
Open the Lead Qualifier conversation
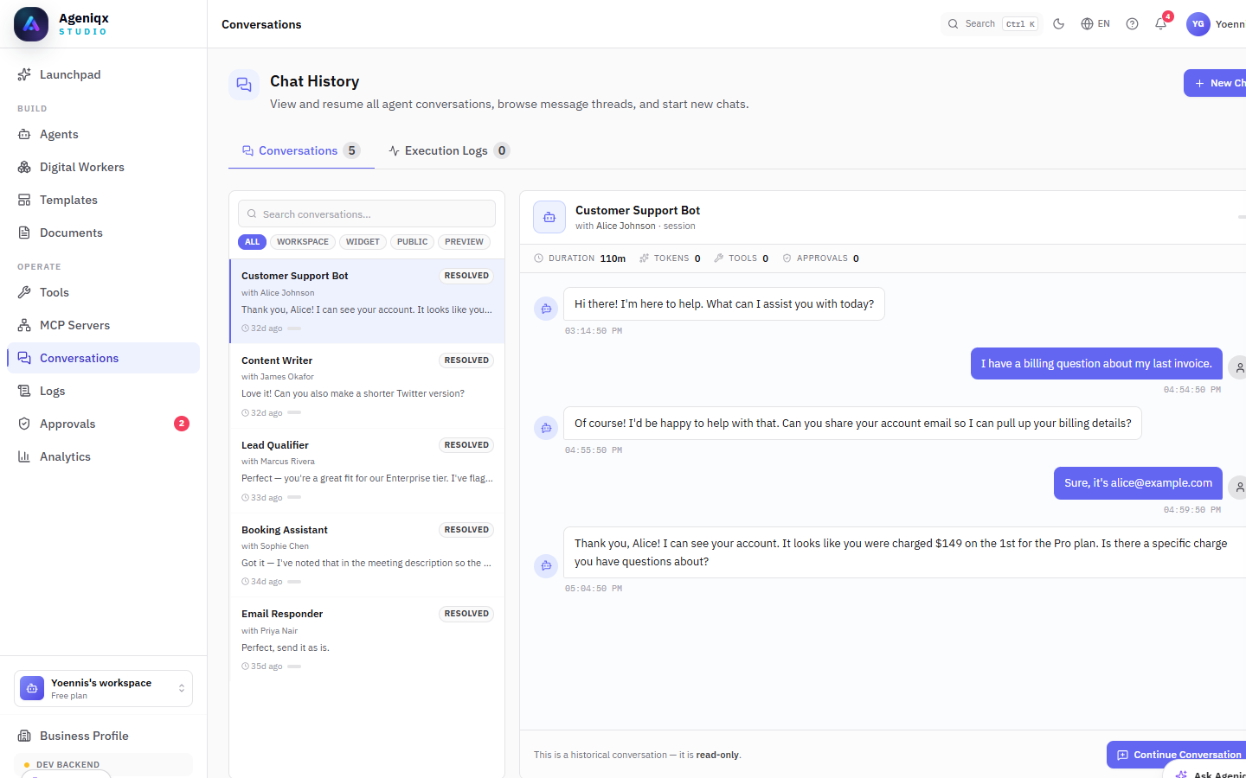(x=367, y=470)
